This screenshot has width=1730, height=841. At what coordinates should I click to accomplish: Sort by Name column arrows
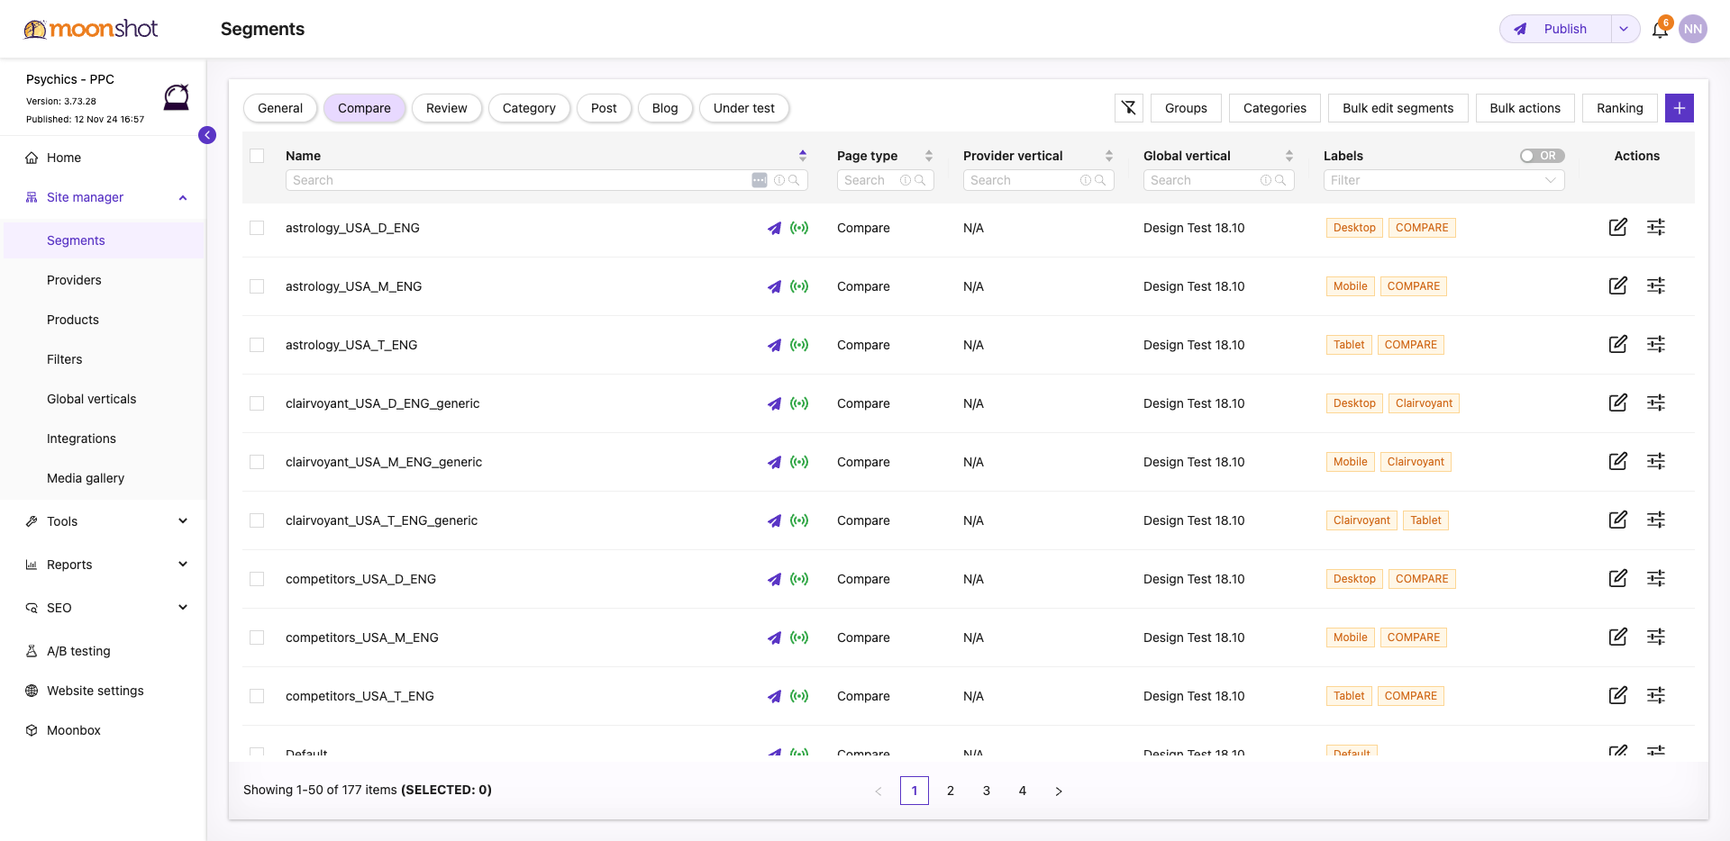click(803, 156)
